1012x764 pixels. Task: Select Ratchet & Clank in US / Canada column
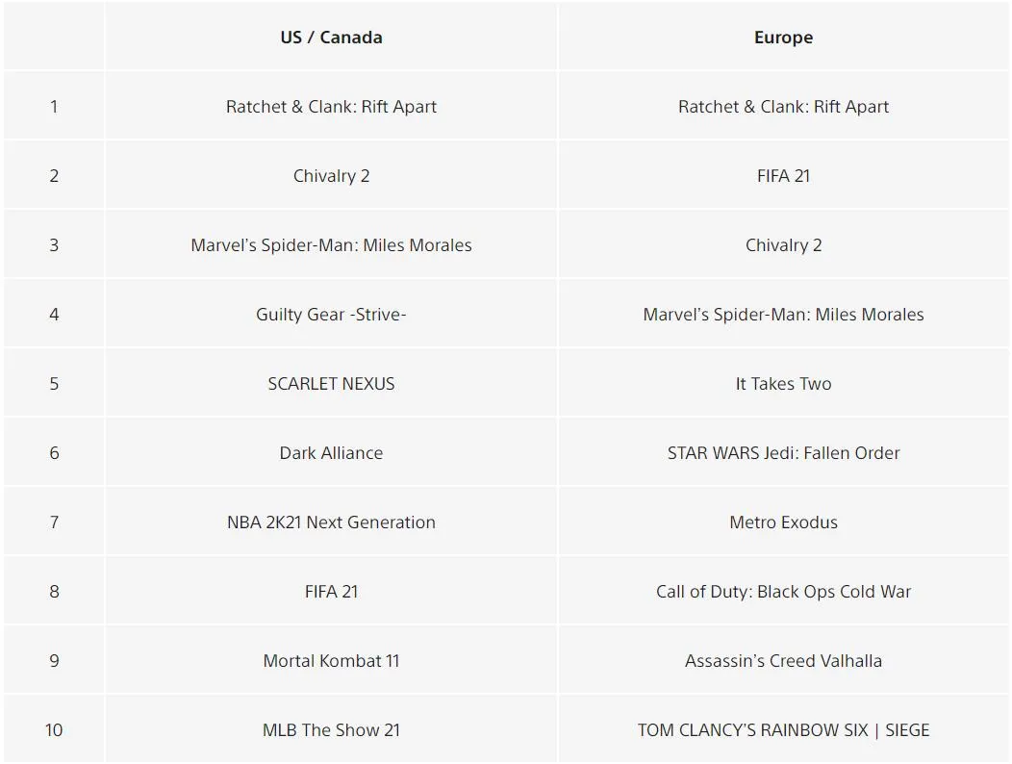[x=331, y=107]
